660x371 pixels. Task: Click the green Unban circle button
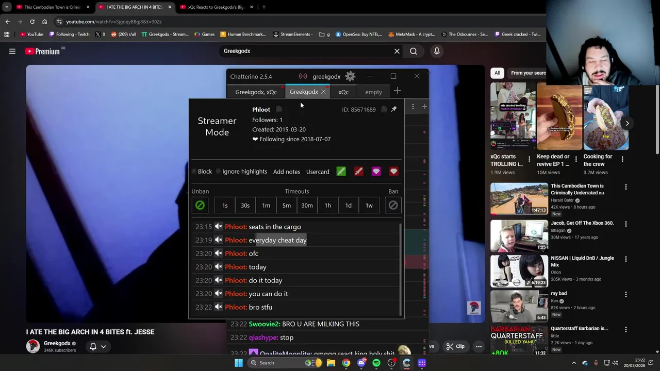coord(200,205)
